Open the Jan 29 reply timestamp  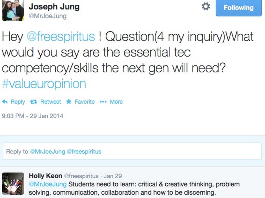pyautogui.click(x=113, y=176)
